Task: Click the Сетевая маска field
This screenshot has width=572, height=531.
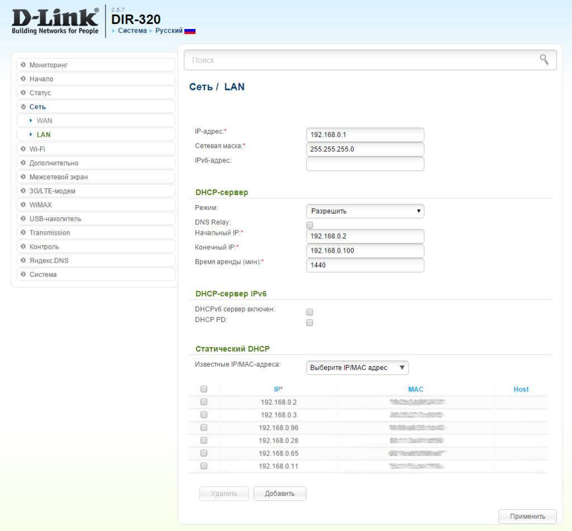Action: [365, 149]
